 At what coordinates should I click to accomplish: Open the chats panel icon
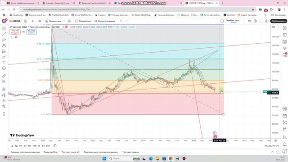tap(285, 55)
